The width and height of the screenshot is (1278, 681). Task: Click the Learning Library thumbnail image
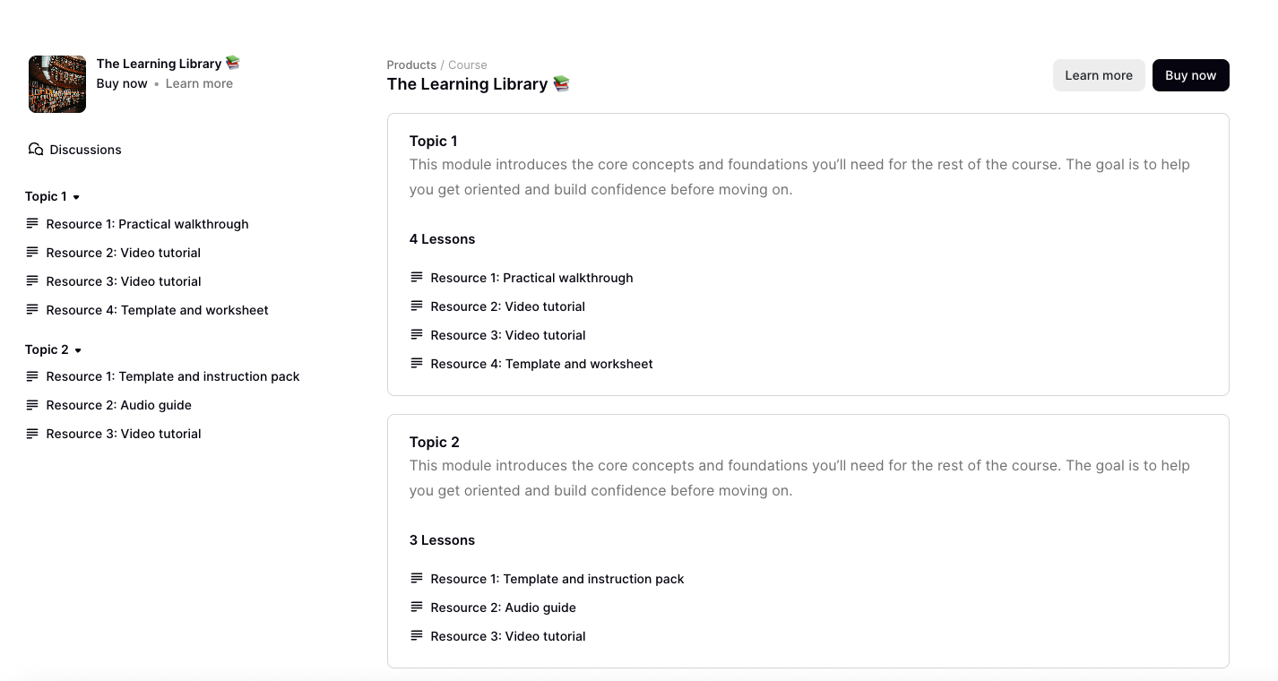coord(56,83)
